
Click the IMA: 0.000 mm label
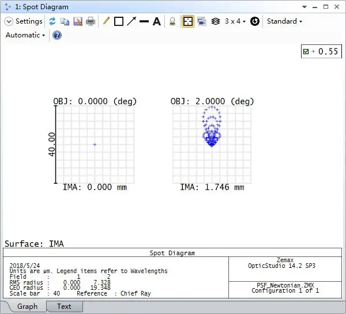(95, 187)
